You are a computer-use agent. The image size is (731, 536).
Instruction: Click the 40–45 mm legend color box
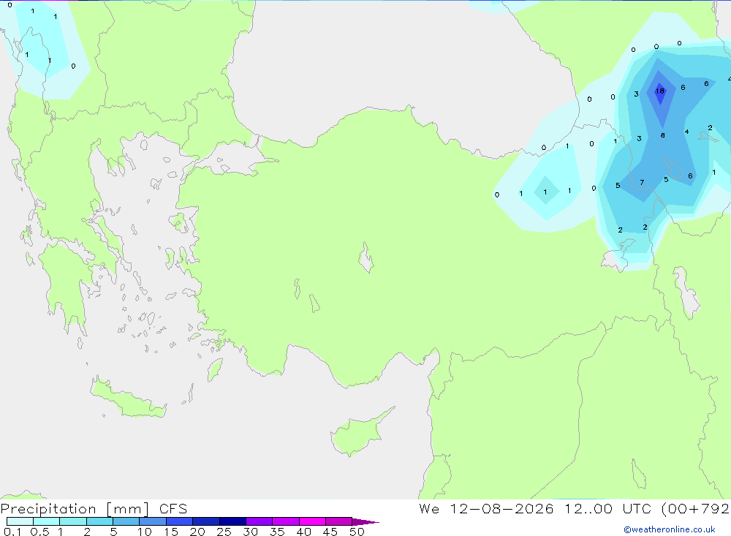312,521
